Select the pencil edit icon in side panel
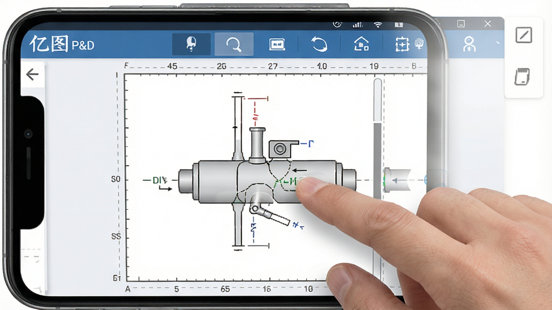The image size is (552, 310). [x=523, y=35]
